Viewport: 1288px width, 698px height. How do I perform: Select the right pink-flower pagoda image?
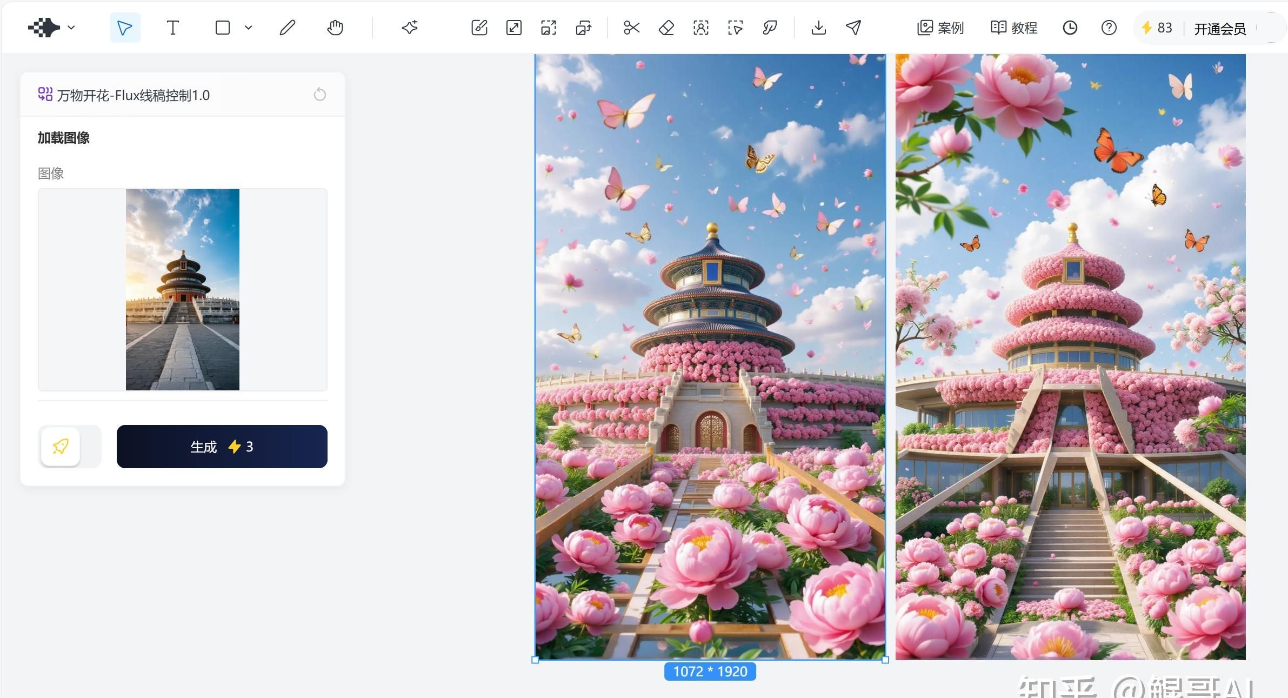point(1070,357)
